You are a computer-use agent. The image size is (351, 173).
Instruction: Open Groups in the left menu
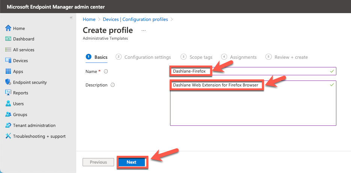[20, 115]
